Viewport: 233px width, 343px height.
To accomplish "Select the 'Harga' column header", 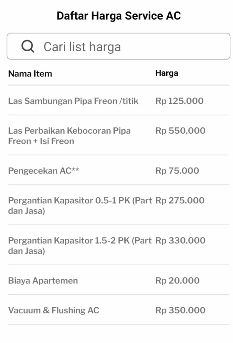I will point(167,73).
